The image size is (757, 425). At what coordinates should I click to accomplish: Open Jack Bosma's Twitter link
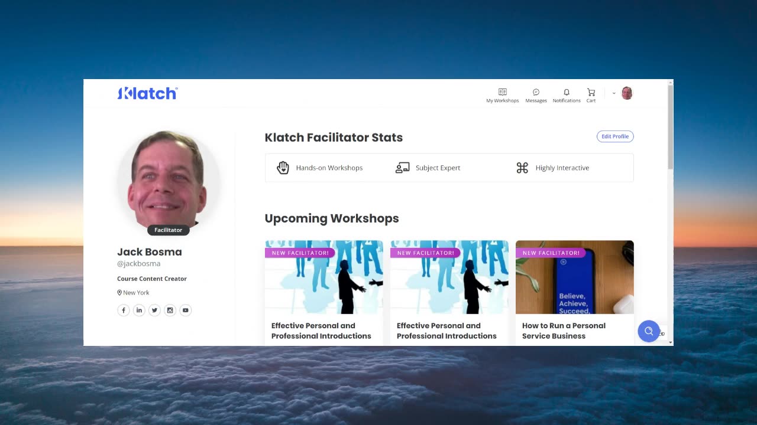coord(154,310)
